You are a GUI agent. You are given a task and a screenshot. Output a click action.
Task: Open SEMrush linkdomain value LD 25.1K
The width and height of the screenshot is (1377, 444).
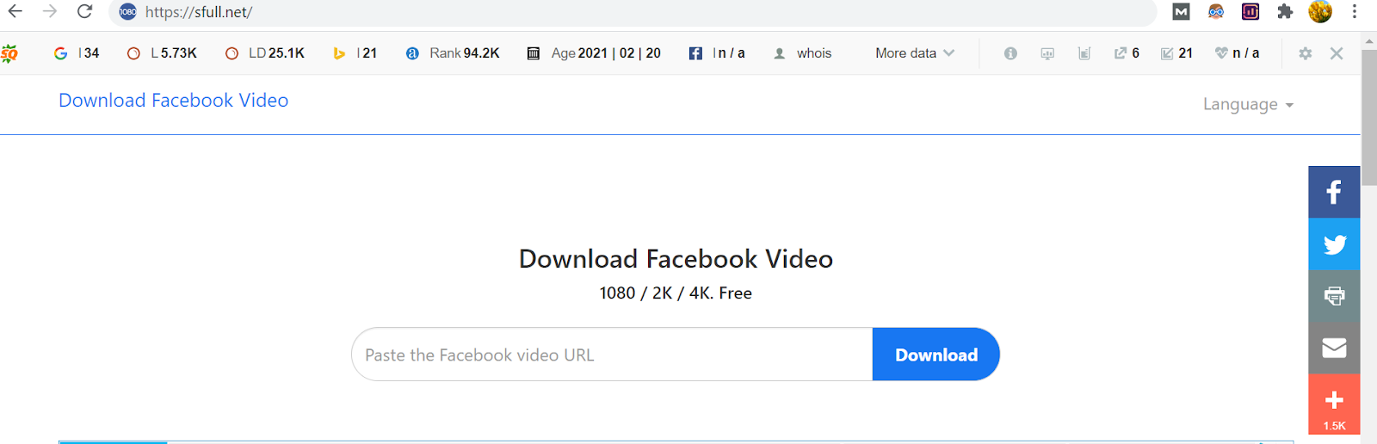[x=265, y=53]
